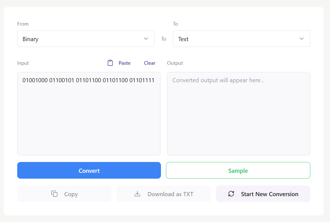Click the Input section label

pyautogui.click(x=23, y=63)
